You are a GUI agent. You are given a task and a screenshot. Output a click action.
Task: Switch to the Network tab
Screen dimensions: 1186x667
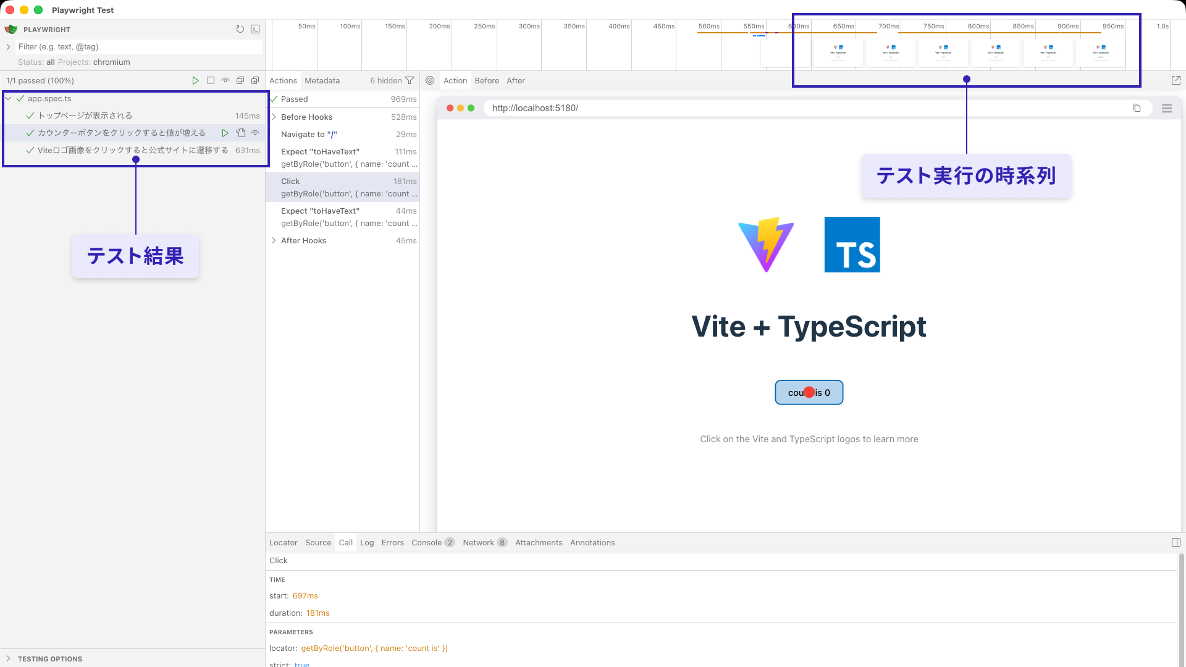tap(478, 542)
